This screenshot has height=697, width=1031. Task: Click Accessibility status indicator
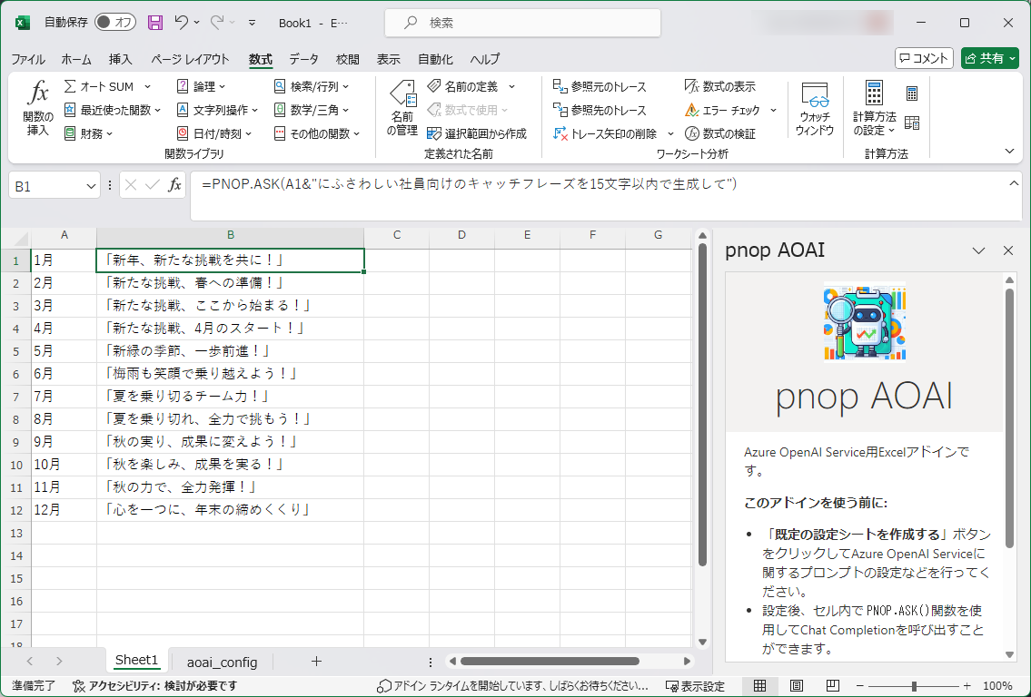(x=154, y=686)
